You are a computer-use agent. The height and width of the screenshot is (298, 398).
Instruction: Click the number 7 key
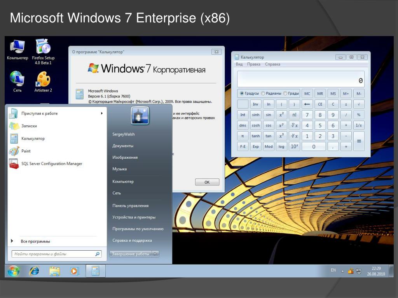click(x=307, y=115)
